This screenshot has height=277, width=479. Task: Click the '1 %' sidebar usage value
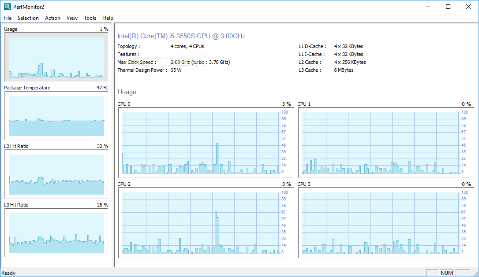click(x=104, y=30)
